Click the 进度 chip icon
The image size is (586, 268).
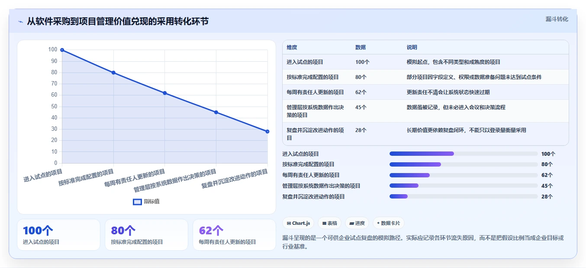pos(351,223)
